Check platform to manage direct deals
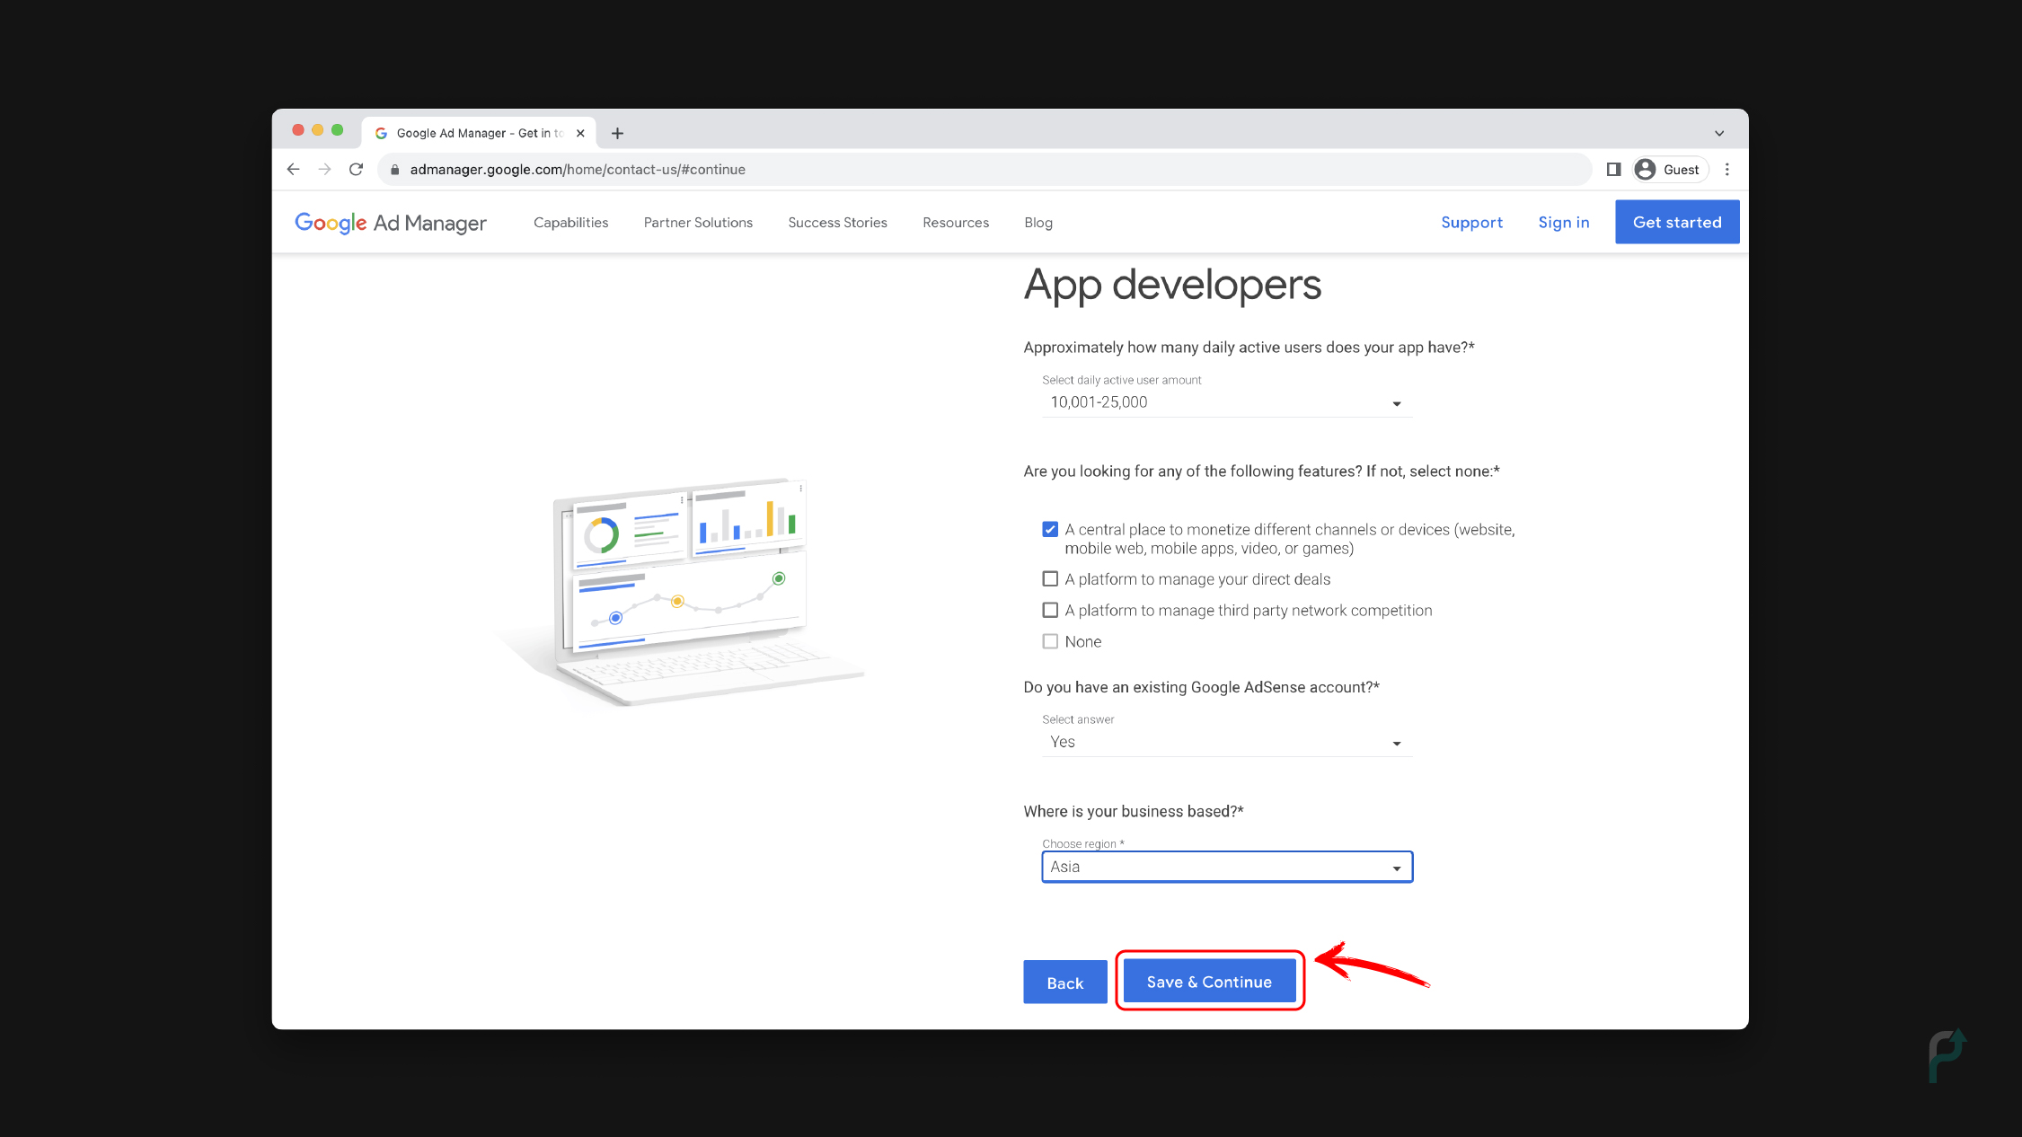 (1049, 579)
